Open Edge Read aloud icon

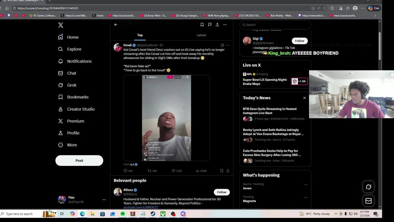click(x=319, y=8)
